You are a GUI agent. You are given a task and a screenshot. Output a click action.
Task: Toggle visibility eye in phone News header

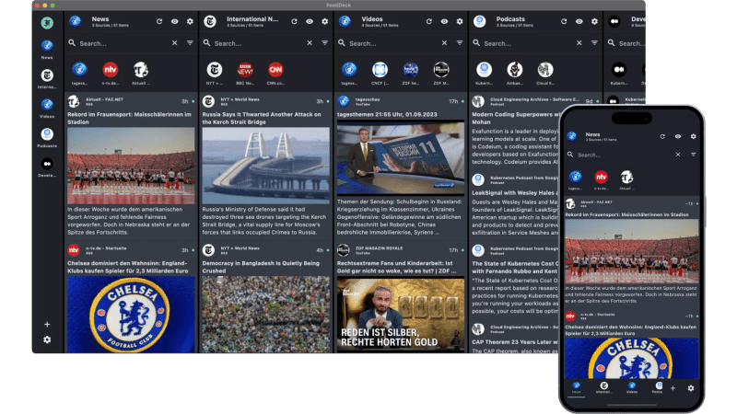click(x=678, y=136)
